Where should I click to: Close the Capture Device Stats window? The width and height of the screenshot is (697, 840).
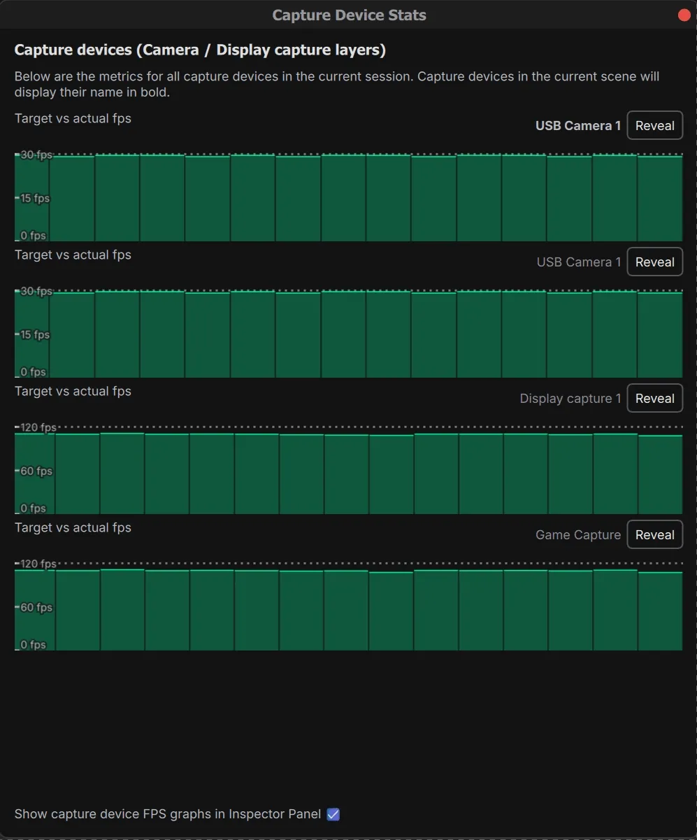pos(684,15)
